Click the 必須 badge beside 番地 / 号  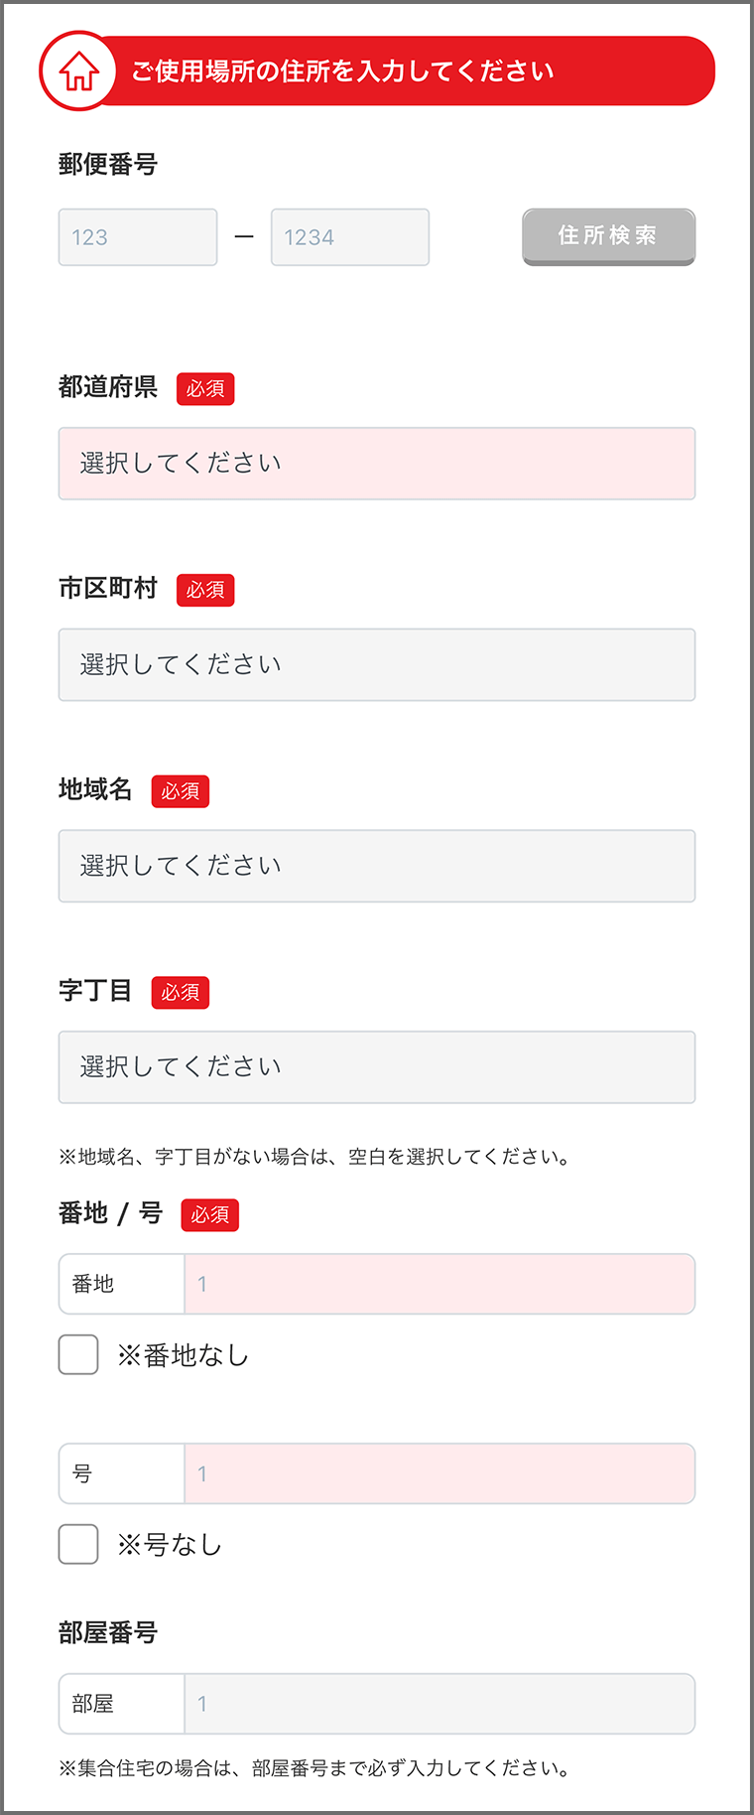210,1214
